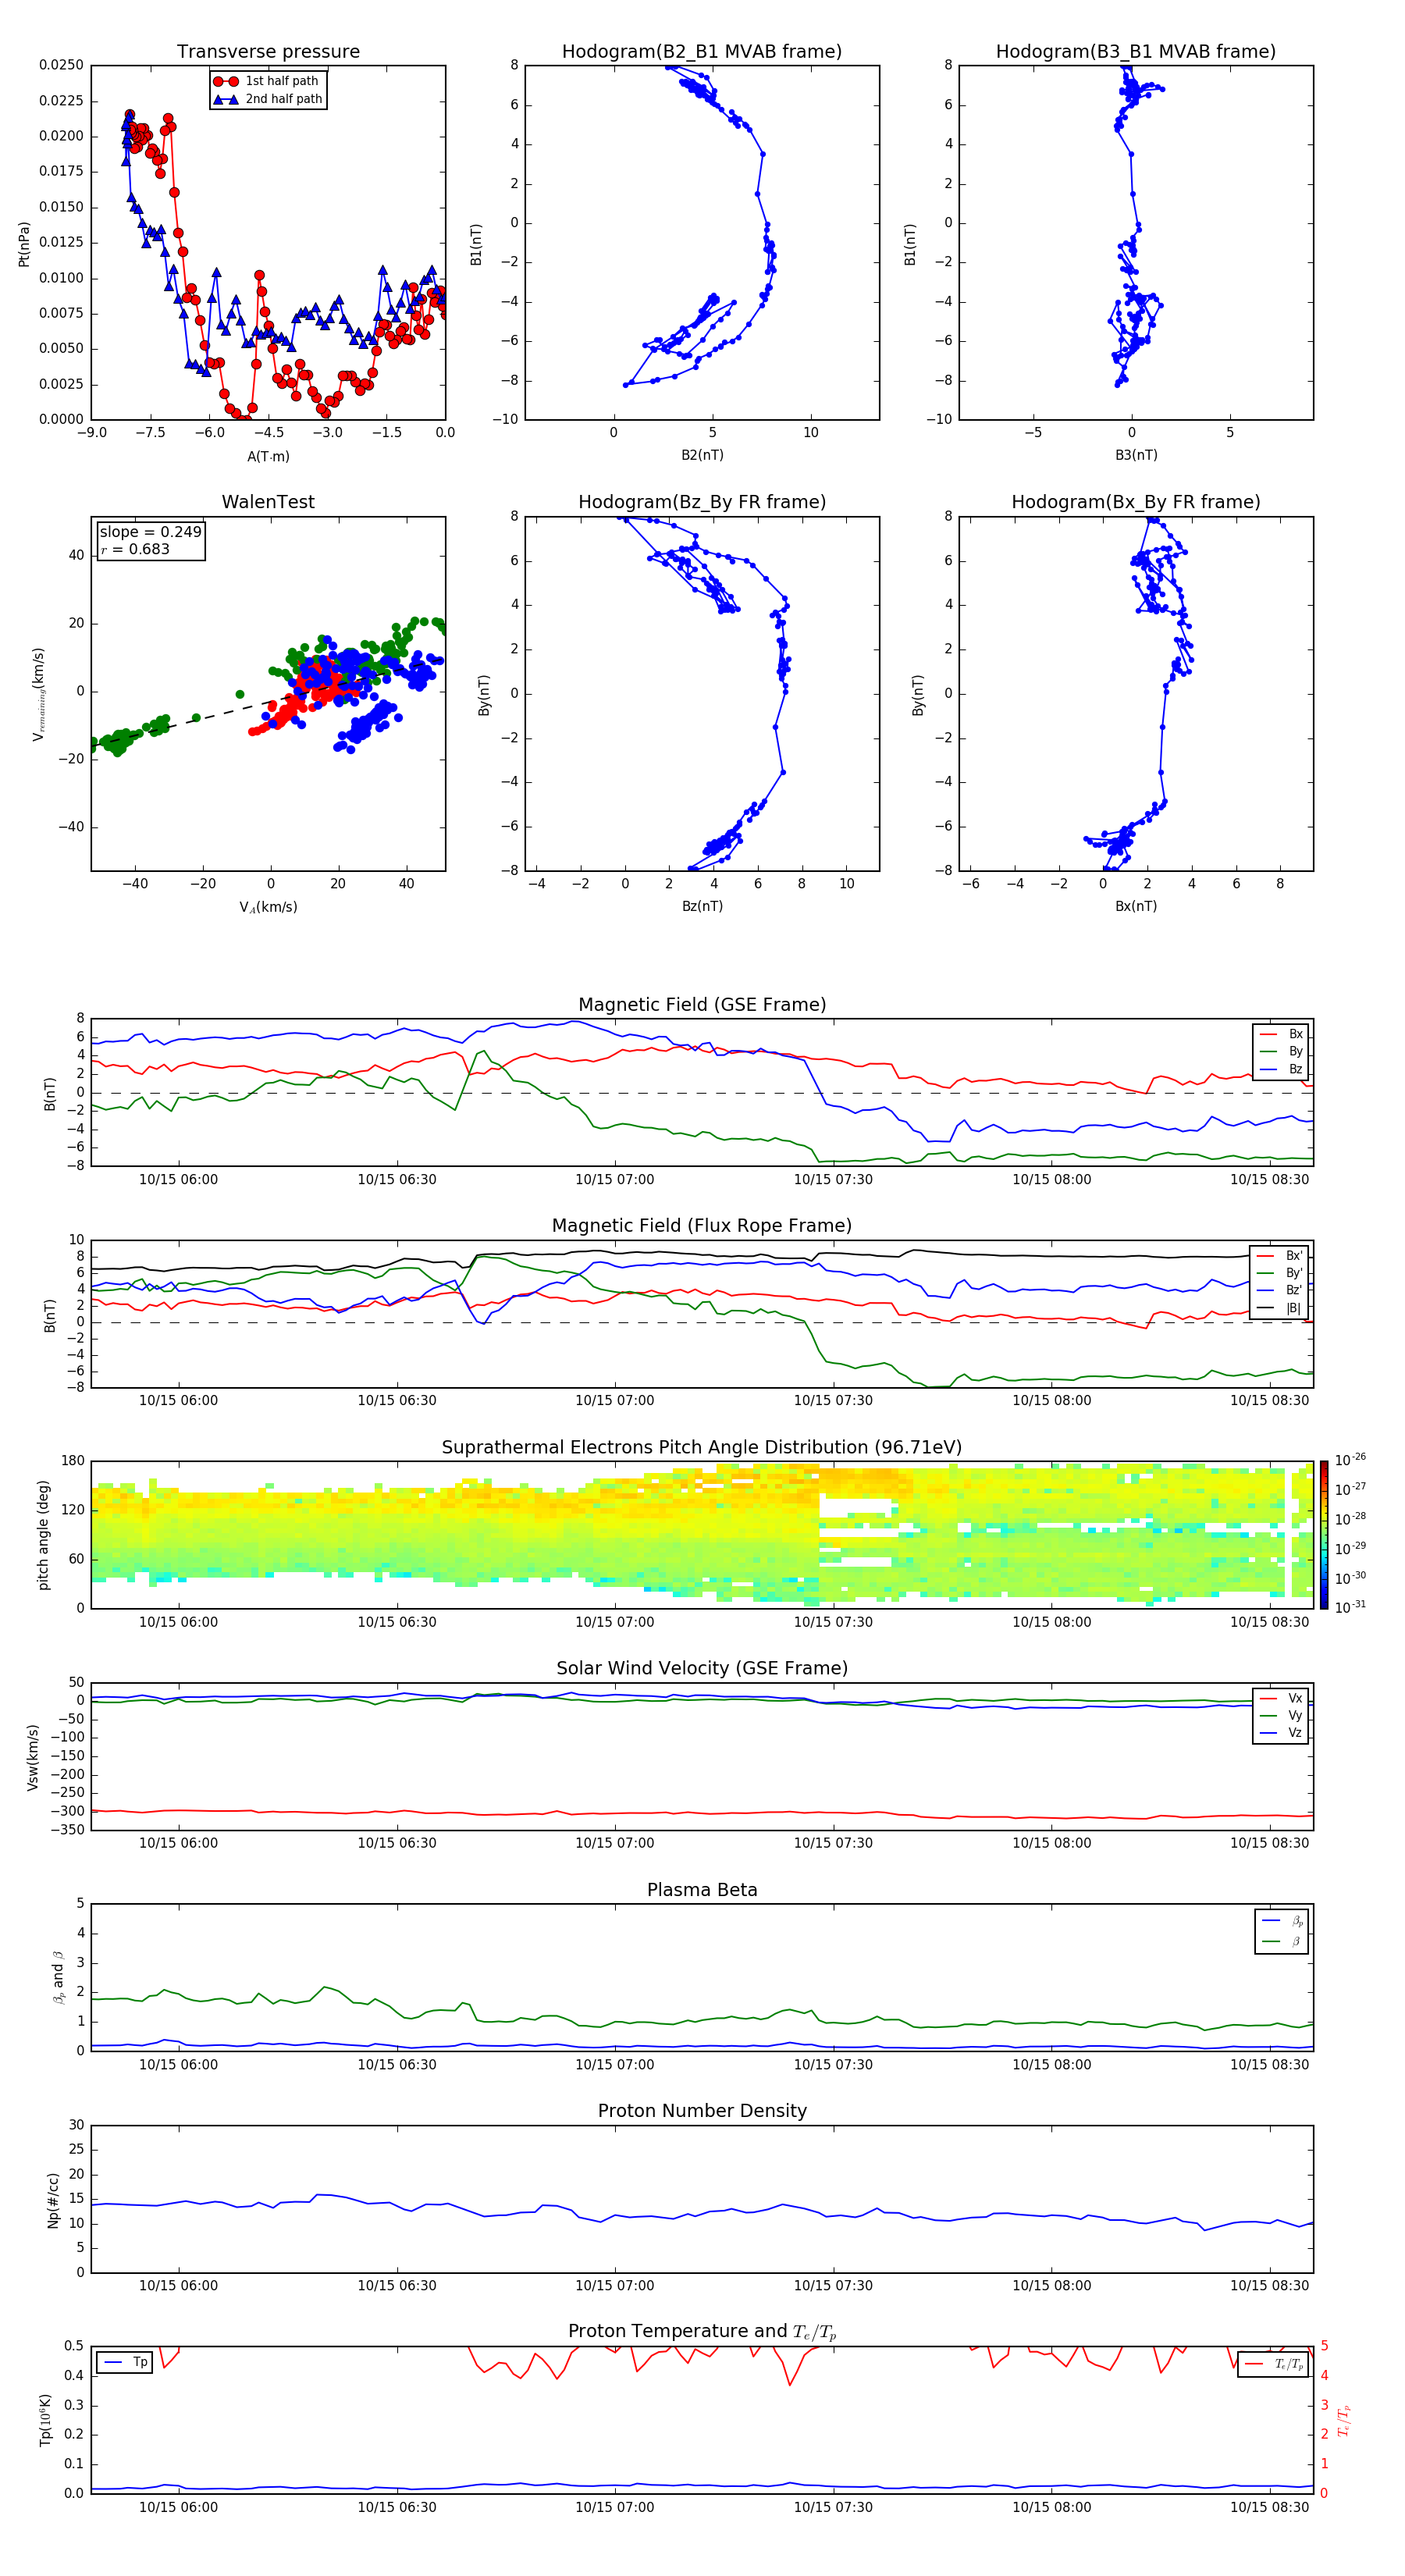Click the 'Vz' legend entry in velocity panel
1405x2576 pixels.
(1281, 1733)
